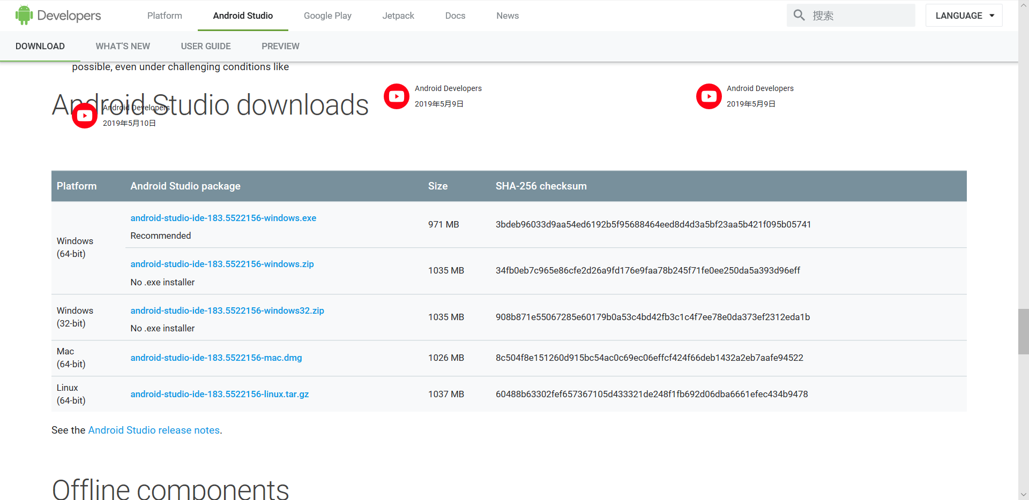Click the SHA-256 checksum column header
Viewport: 1029px width, 500px height.
click(x=541, y=186)
